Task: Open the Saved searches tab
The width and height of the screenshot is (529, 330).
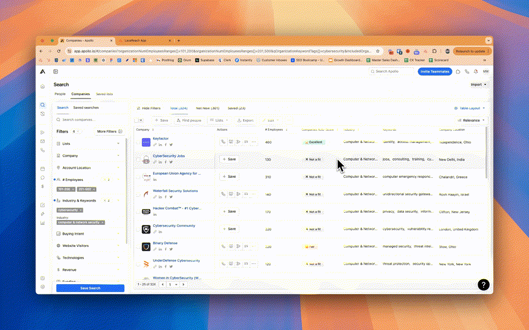Action: click(x=86, y=108)
